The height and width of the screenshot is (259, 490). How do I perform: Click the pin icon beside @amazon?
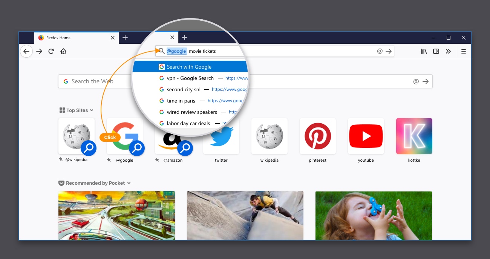157,160
